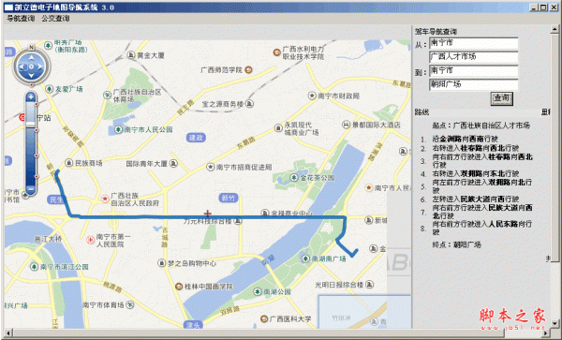Click the 民族商场 building marker icon
The image size is (562, 340).
68,163
